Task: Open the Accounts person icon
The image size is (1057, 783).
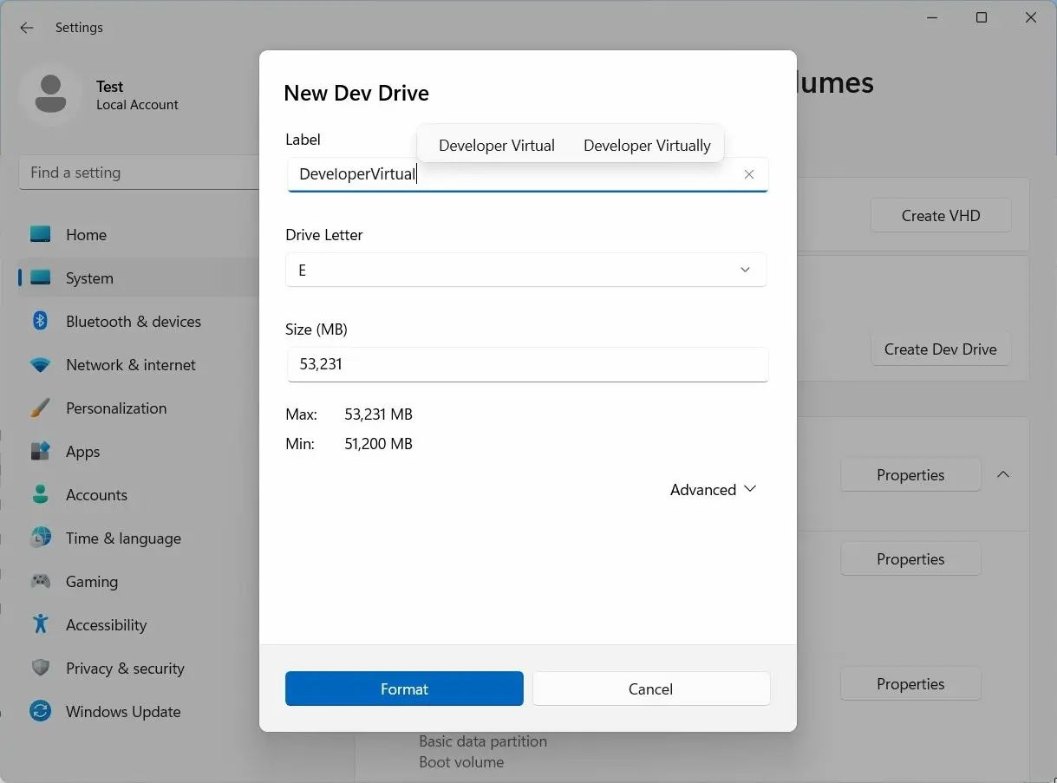Action: tap(41, 495)
